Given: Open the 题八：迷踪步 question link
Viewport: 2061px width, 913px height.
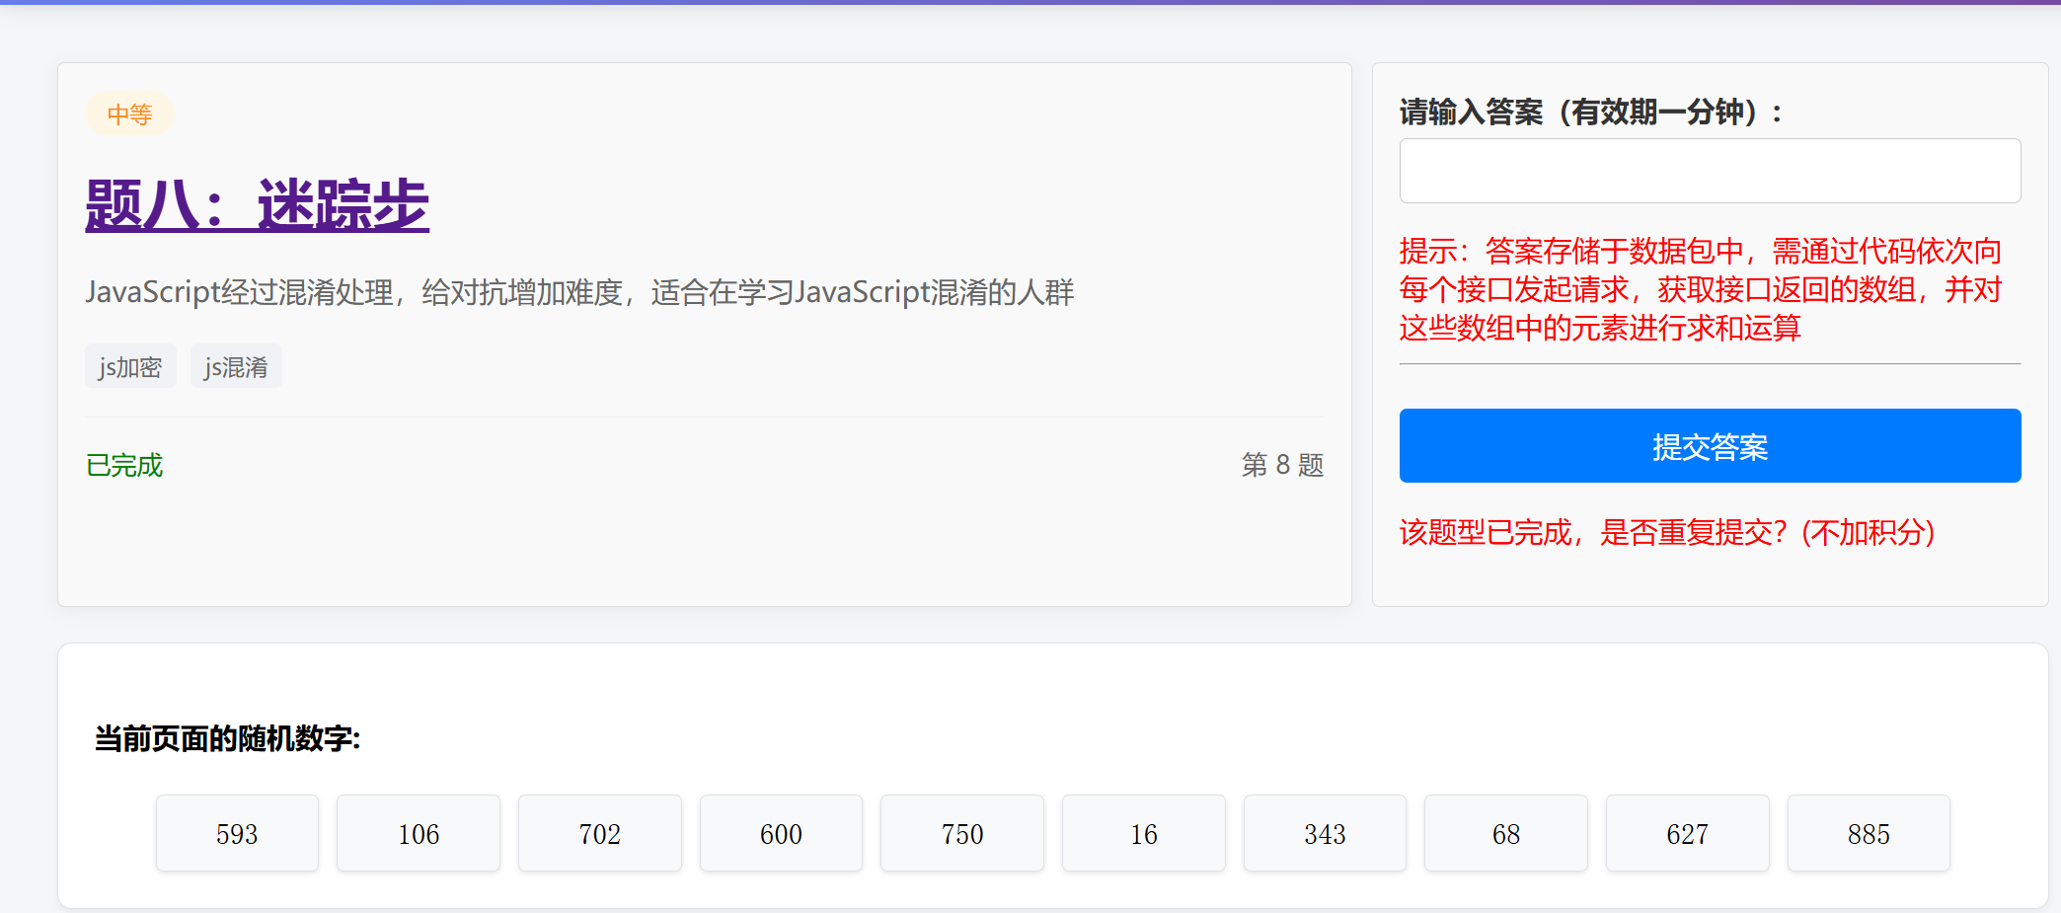Looking at the screenshot, I should click(259, 204).
